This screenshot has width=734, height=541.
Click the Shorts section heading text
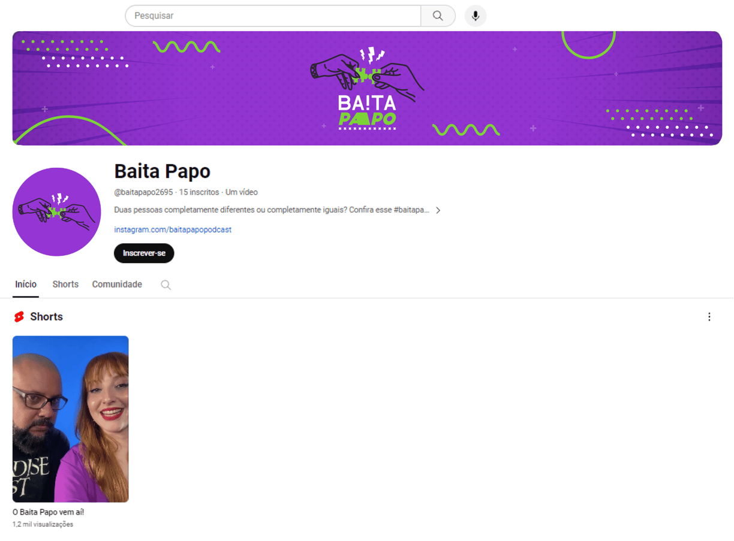[x=47, y=317]
